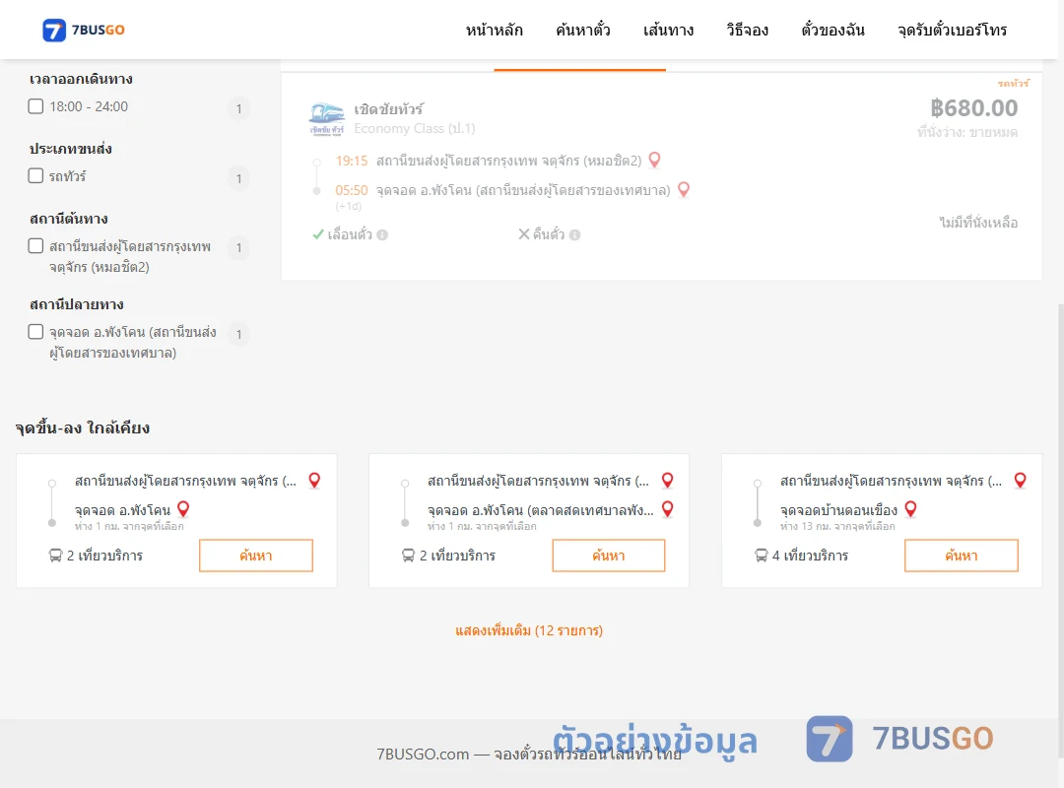Click bus icon in first nearby card
Image resolution: width=1064 pixels, height=788 pixels.
point(55,556)
